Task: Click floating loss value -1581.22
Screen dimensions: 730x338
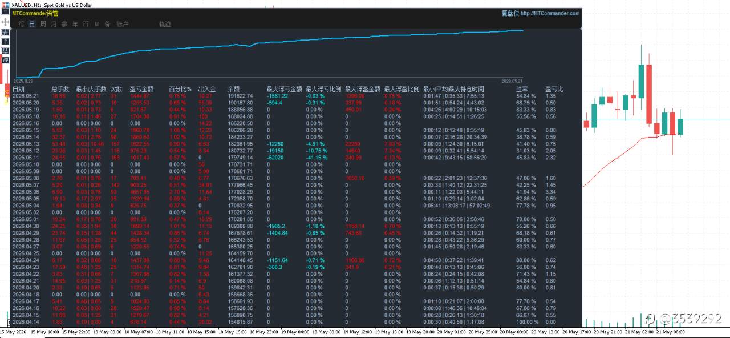Action: (277, 96)
